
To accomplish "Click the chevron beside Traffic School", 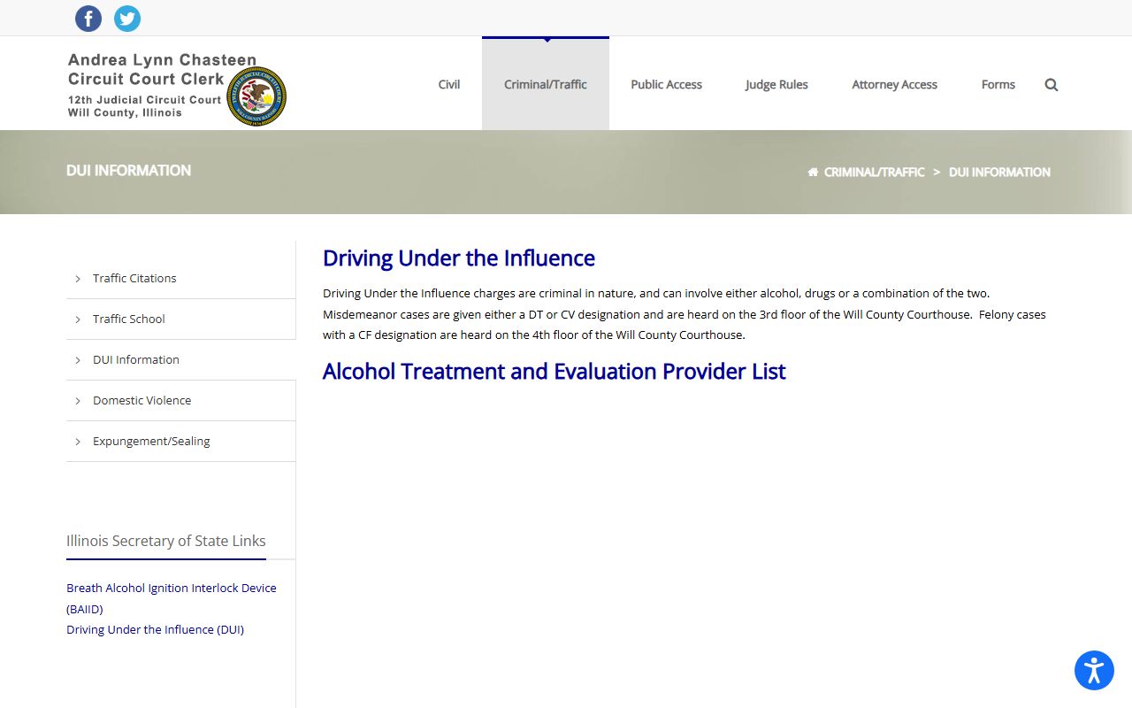I will 78,319.
